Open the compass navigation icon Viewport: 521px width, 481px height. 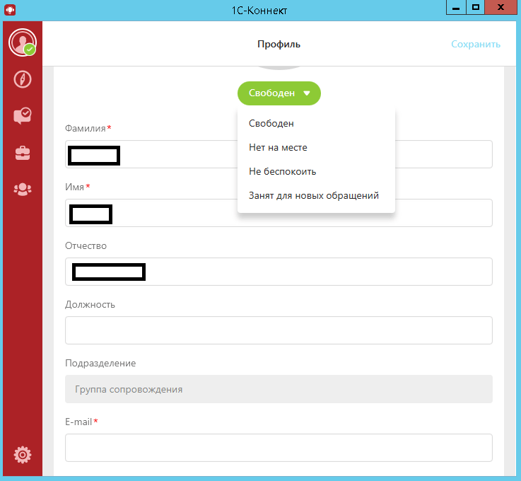22,79
